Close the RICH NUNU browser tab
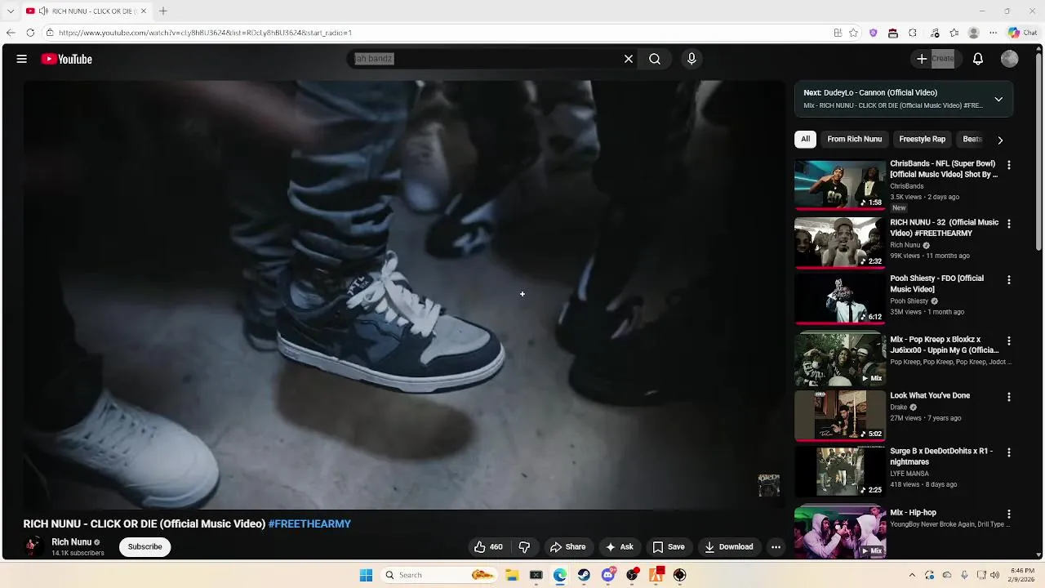 144,11
